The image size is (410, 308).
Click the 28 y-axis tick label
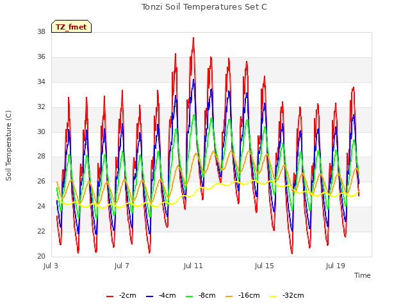(x=41, y=157)
